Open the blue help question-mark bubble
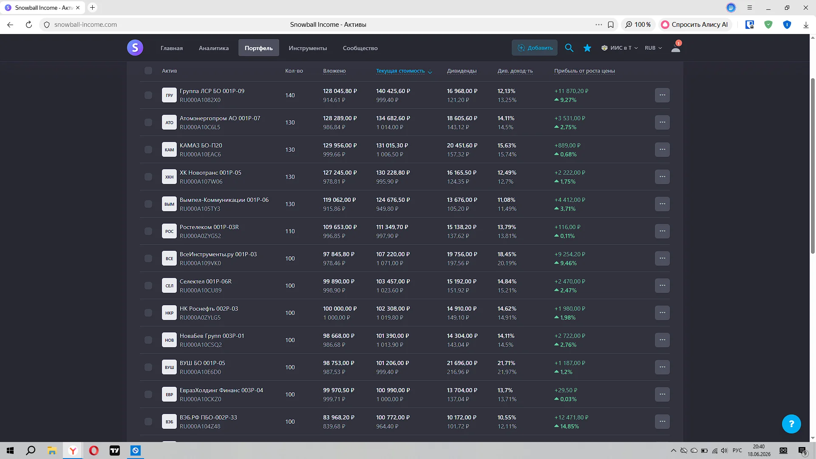 (x=791, y=424)
